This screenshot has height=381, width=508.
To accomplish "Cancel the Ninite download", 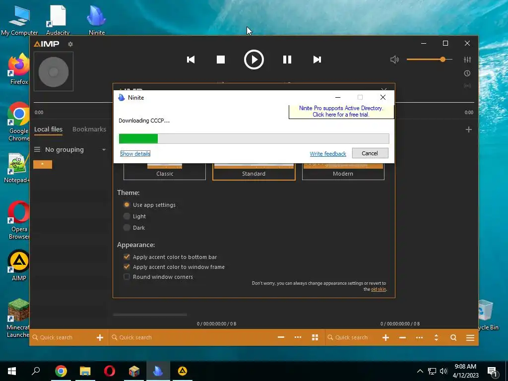I will [370, 153].
